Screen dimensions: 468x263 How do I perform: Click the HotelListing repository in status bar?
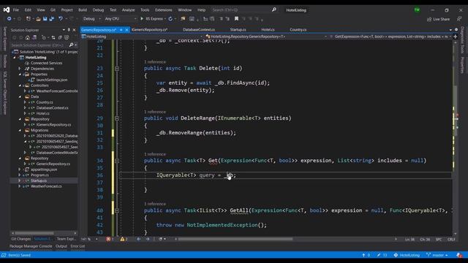point(407,255)
